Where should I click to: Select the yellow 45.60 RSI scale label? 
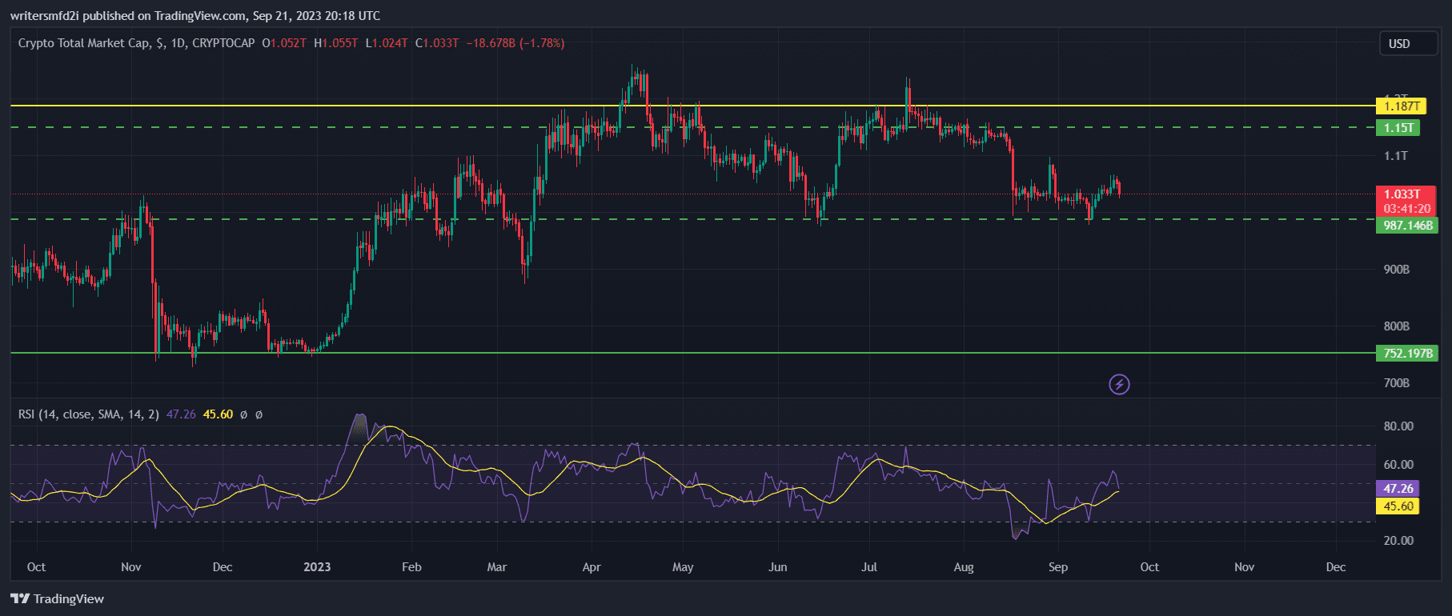[1398, 506]
